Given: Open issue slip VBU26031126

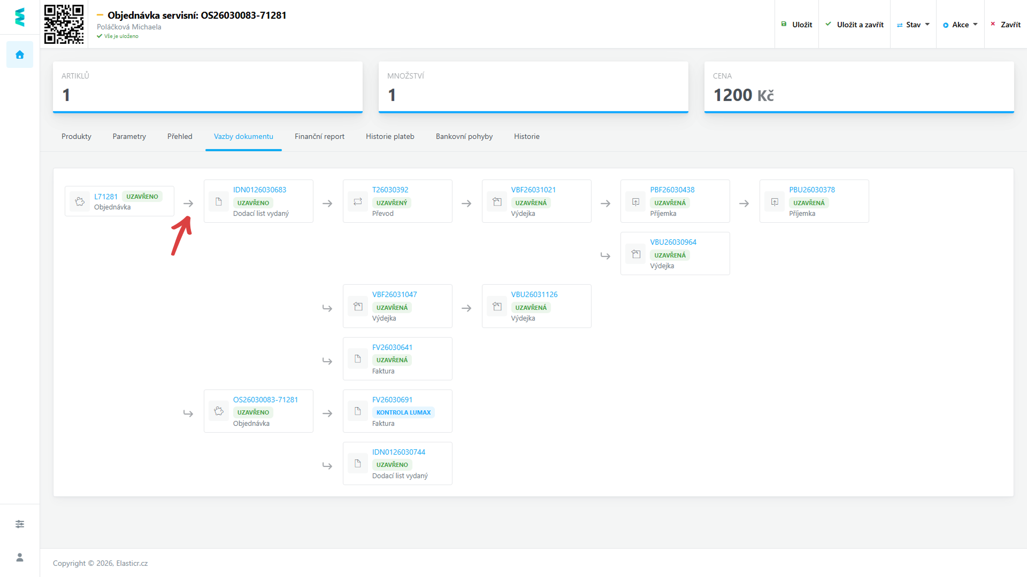Looking at the screenshot, I should (534, 294).
